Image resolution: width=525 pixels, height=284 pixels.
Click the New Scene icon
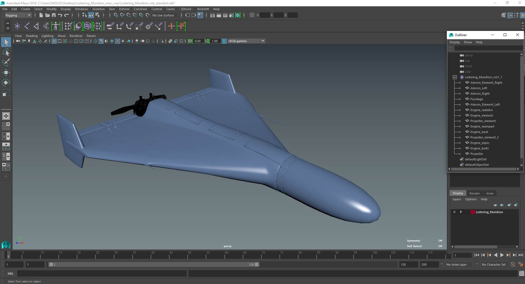click(x=41, y=15)
